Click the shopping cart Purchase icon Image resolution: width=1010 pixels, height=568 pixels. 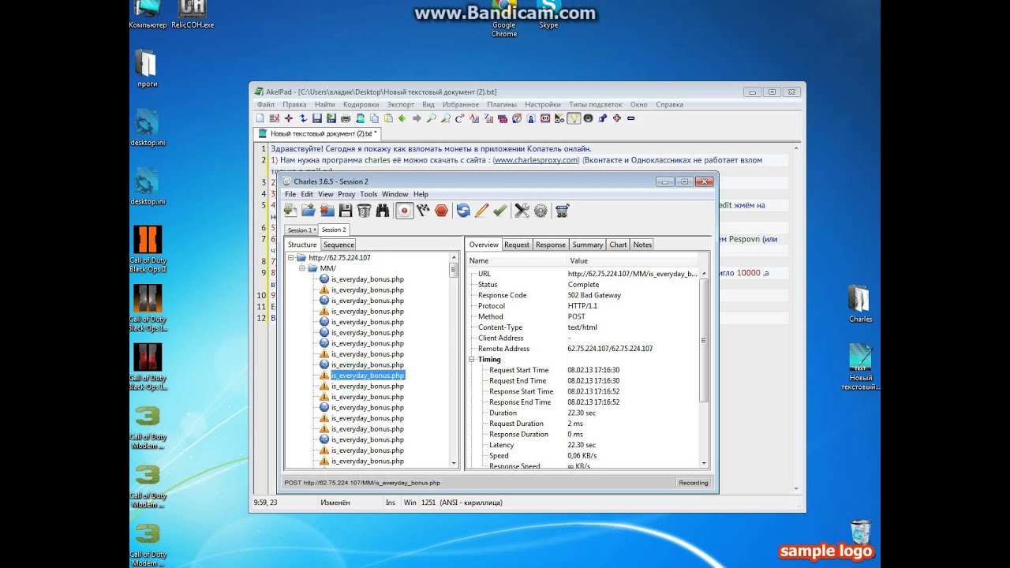pos(562,211)
